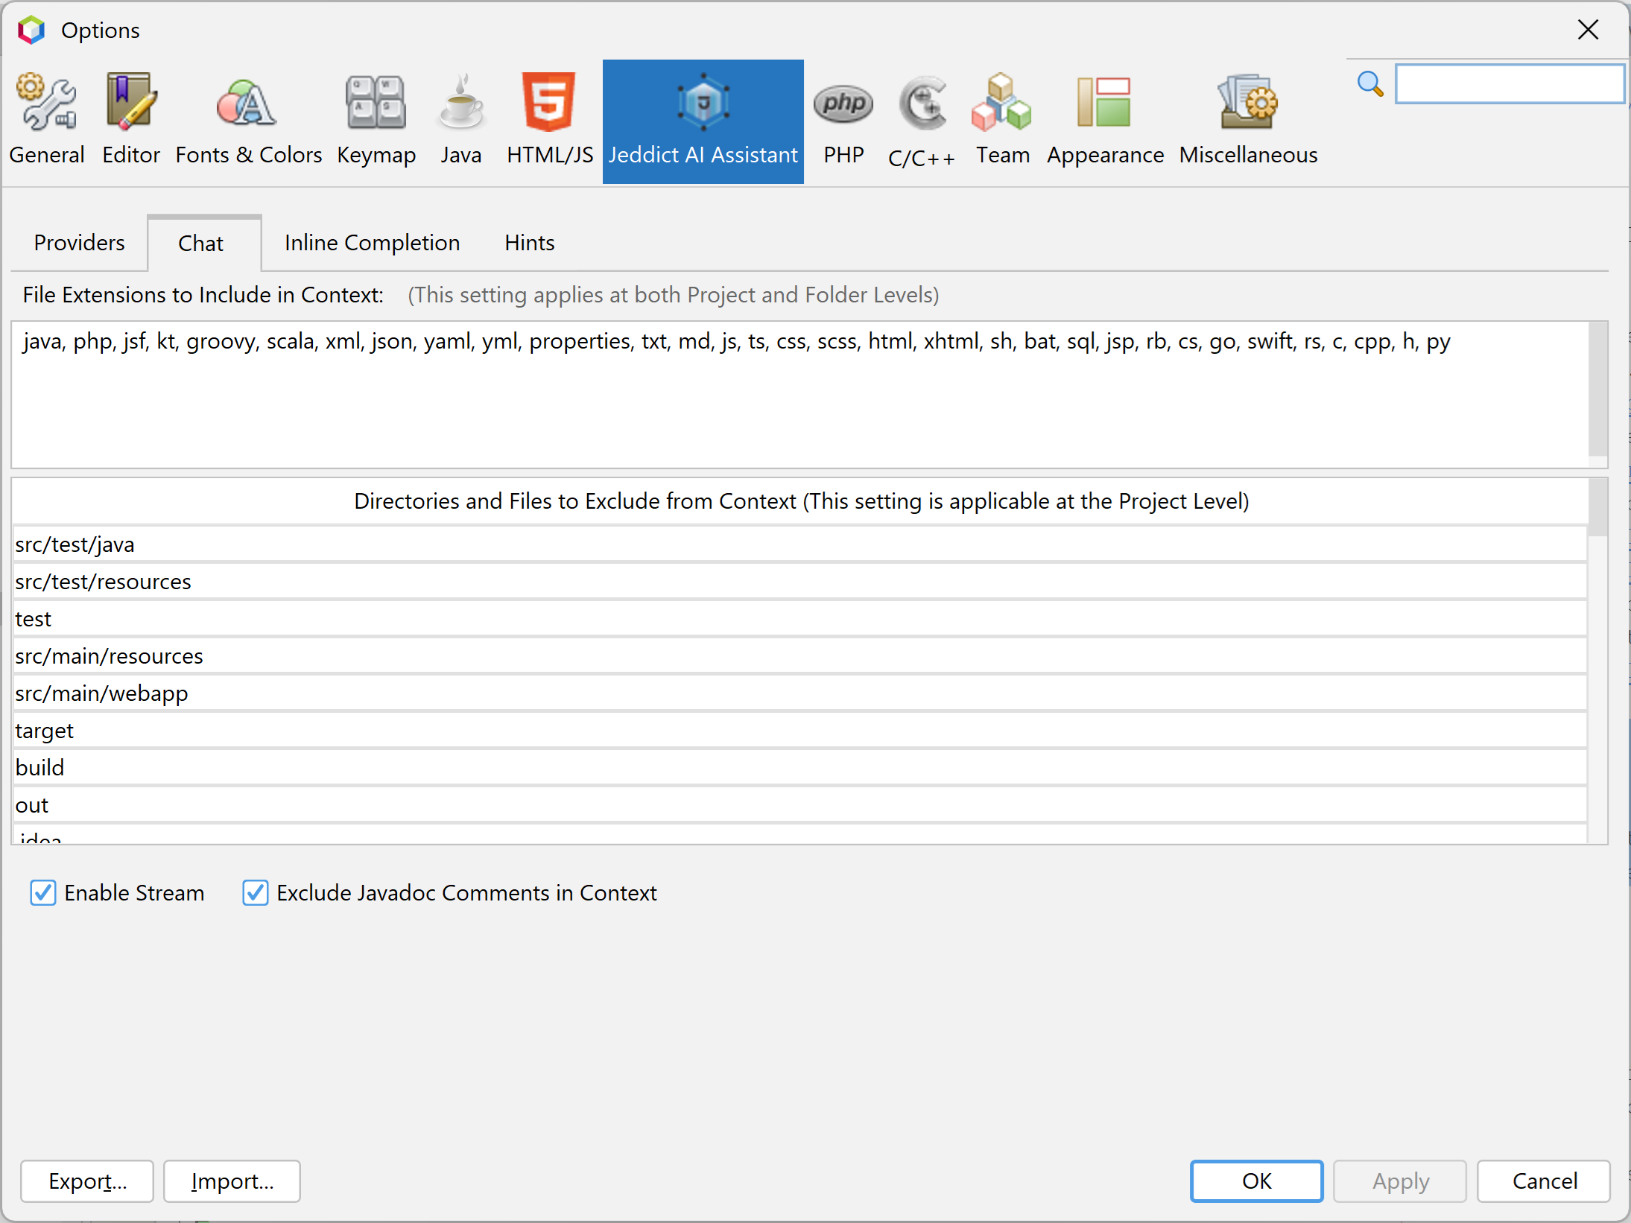Switch to the Inline Completion tab
This screenshot has width=1631, height=1223.
(x=372, y=243)
